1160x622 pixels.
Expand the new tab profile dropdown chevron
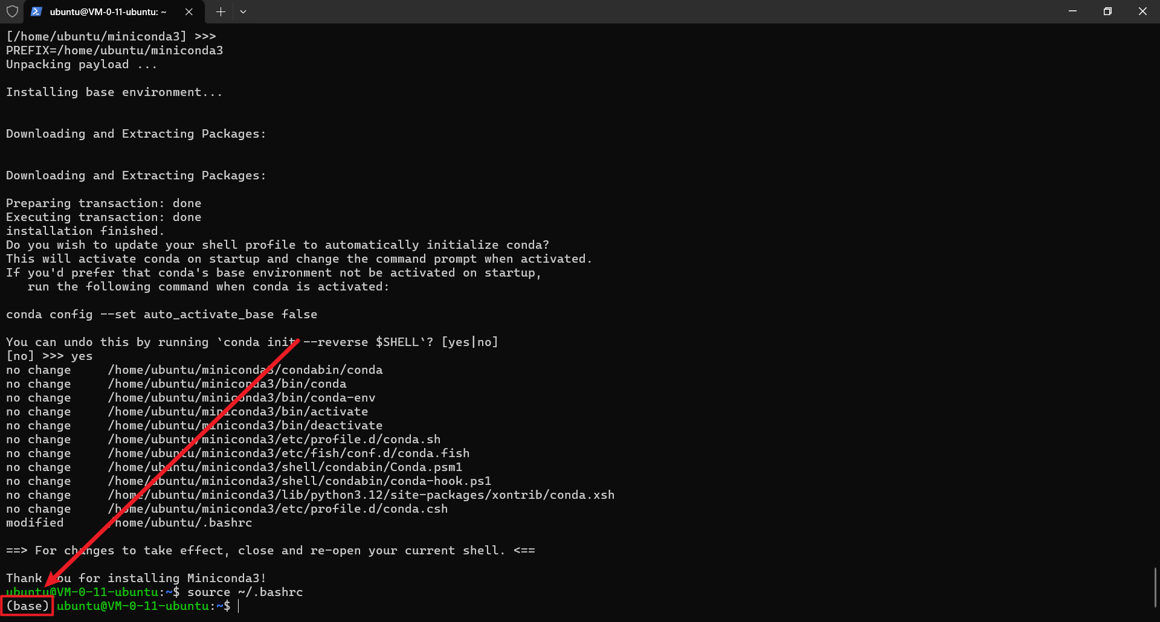[x=243, y=11]
